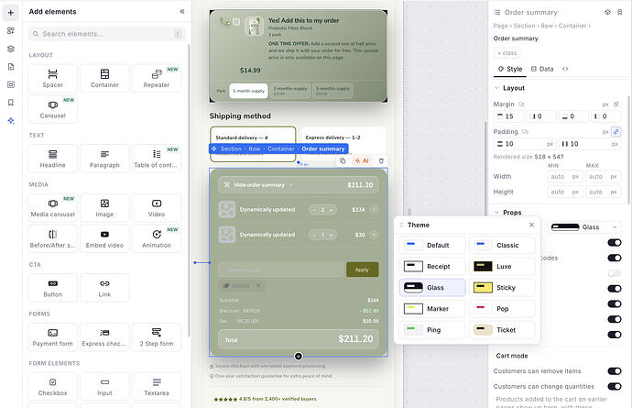Collapse the Layout section
Viewport: 632px width, 408px height.
point(496,88)
